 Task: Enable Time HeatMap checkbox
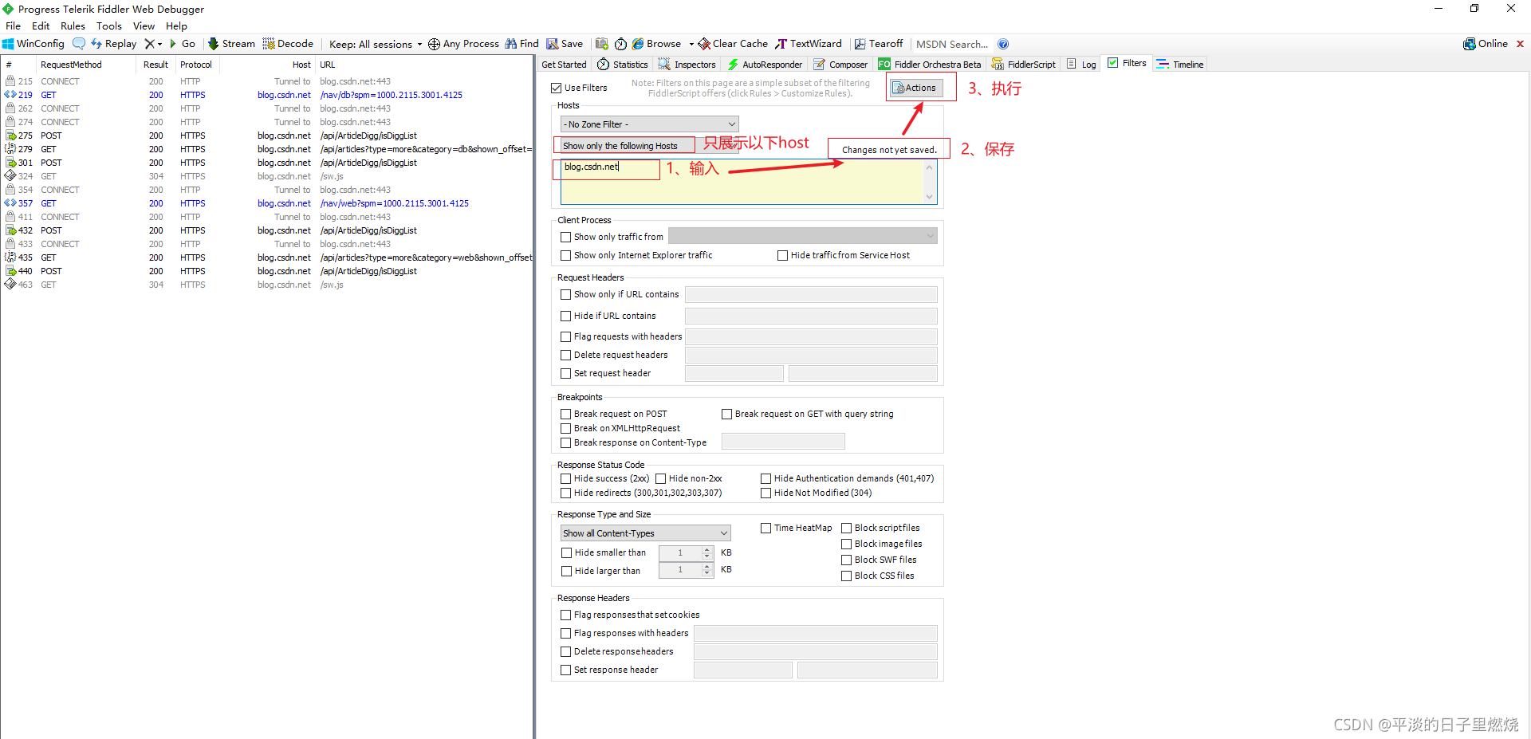coord(765,528)
